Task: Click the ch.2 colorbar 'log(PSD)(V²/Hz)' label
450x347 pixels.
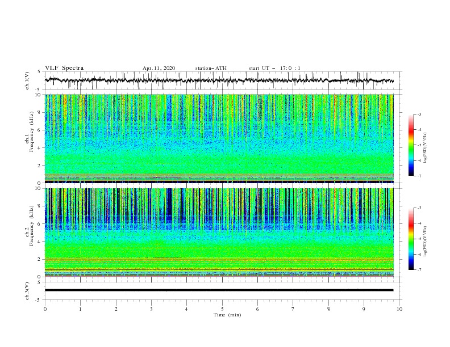Action: 425,242
